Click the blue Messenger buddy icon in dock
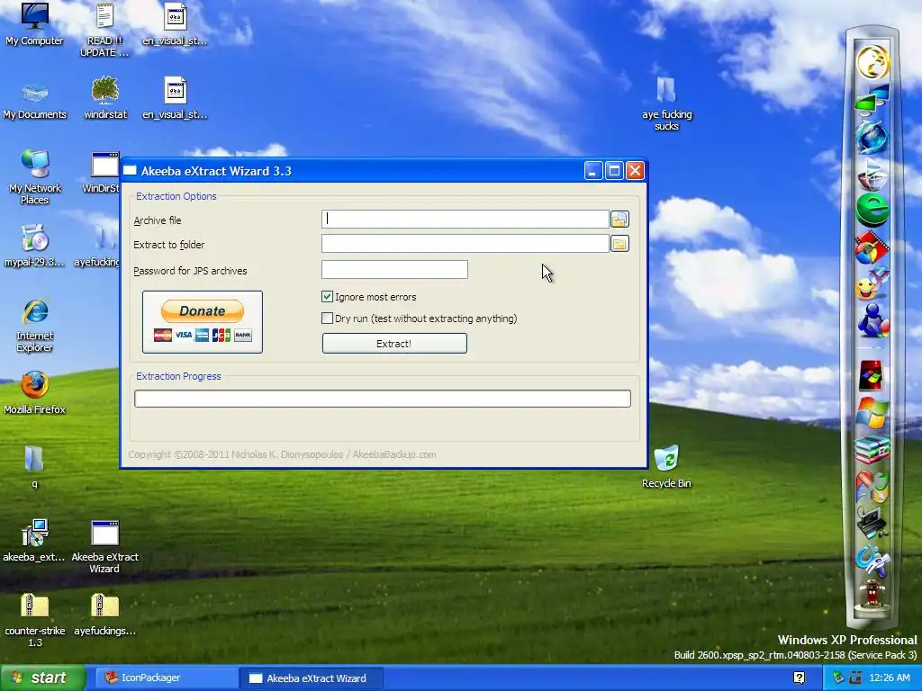 [x=872, y=321]
